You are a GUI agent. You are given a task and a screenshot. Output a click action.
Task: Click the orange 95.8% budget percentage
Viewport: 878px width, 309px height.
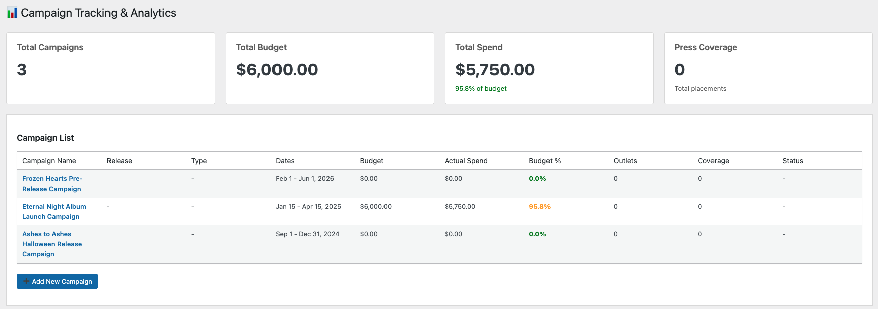click(x=539, y=207)
